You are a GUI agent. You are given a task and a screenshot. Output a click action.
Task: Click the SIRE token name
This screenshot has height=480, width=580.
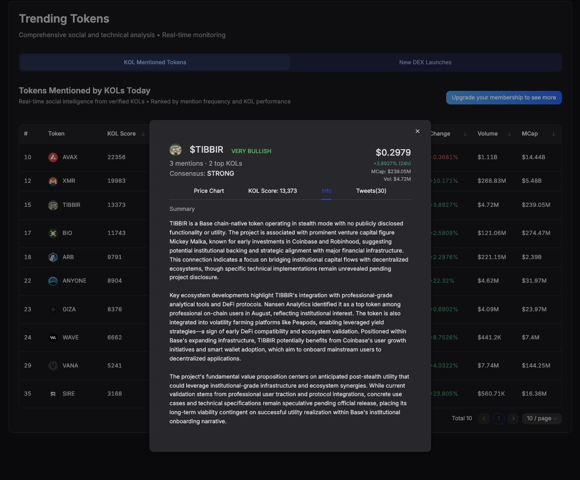[x=68, y=394]
